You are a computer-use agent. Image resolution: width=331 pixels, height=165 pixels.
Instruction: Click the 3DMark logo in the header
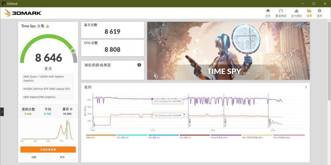(x=23, y=13)
